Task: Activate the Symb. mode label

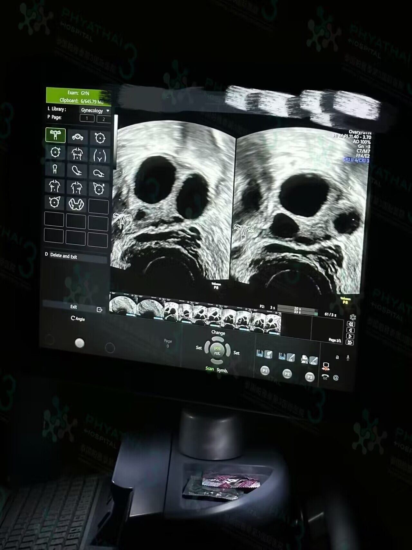Action: click(222, 370)
